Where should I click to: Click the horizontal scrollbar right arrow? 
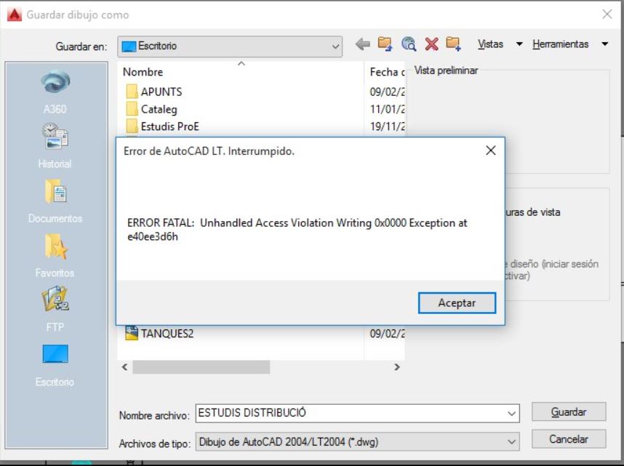click(x=397, y=367)
